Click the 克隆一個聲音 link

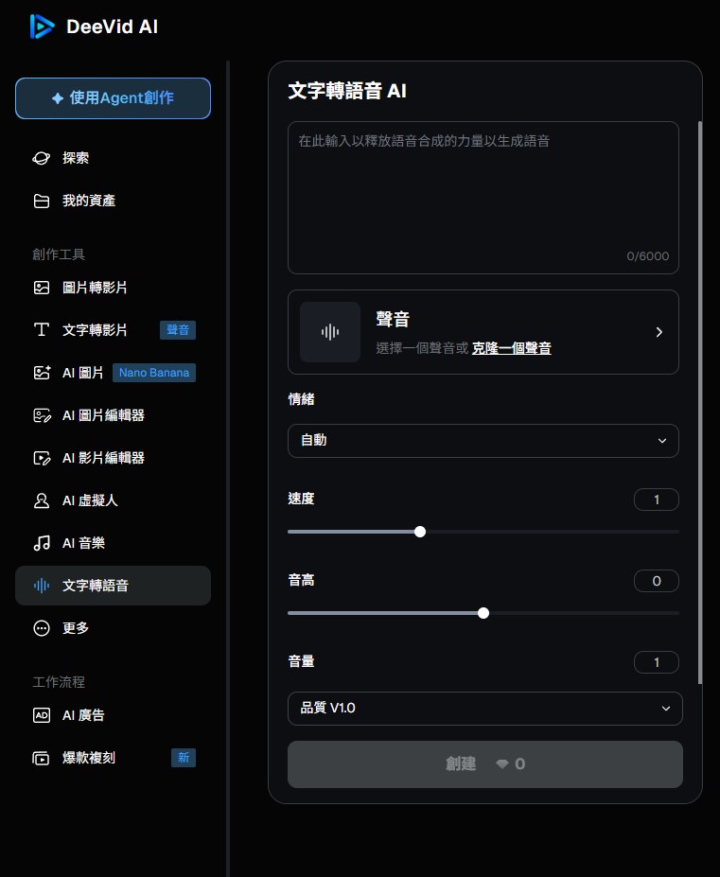(x=511, y=348)
